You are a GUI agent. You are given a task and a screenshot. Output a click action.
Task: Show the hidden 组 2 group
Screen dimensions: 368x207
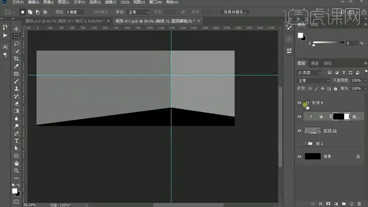tap(300, 143)
